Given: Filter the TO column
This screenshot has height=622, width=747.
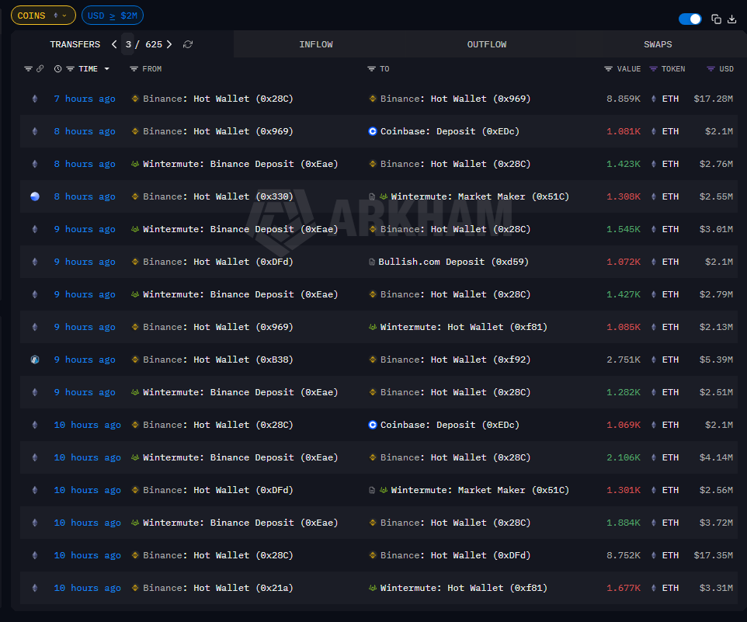Looking at the screenshot, I should click(372, 69).
